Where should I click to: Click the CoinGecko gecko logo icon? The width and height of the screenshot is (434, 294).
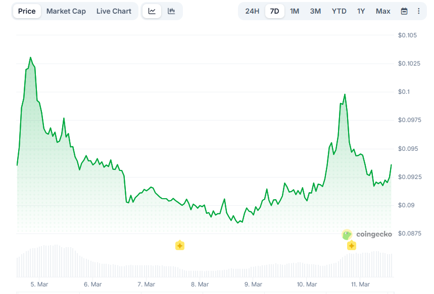[x=346, y=234]
